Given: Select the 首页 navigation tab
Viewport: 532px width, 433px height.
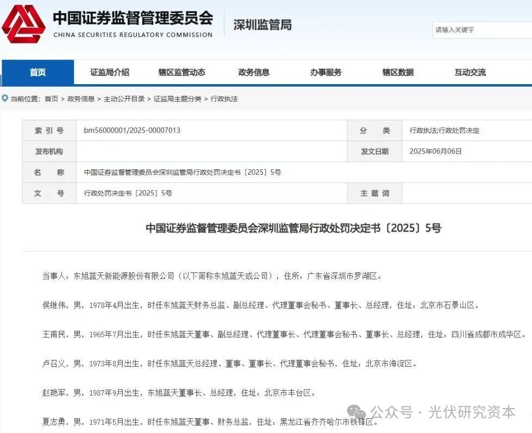Looking at the screenshot, I should click(x=37, y=72).
